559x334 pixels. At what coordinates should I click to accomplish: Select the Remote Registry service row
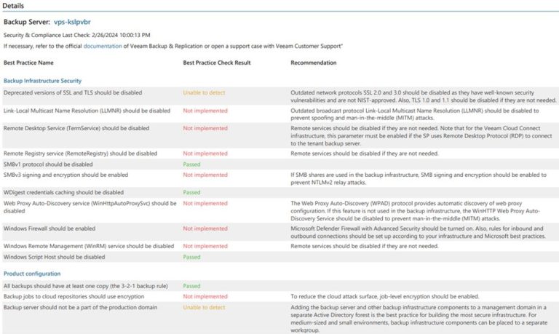point(80,154)
